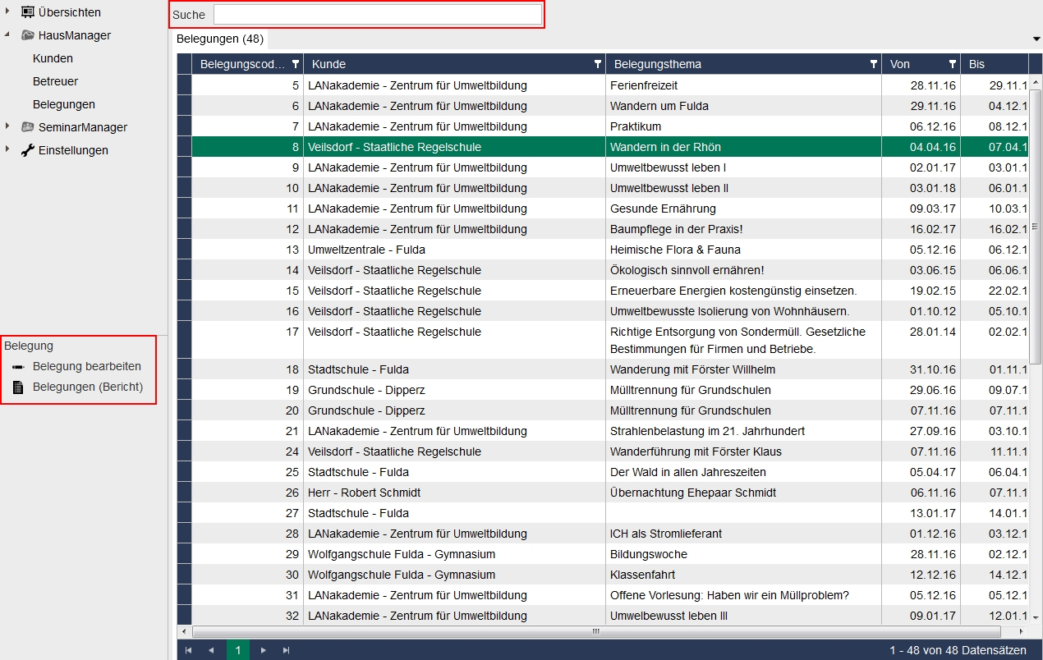Go to the last page of records
This screenshot has width=1043, height=660.
[x=286, y=650]
